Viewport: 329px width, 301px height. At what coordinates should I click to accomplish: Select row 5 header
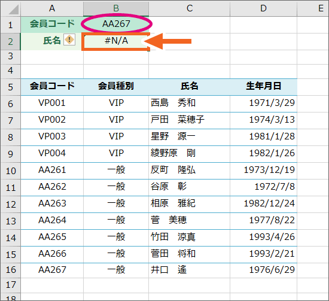11,87
